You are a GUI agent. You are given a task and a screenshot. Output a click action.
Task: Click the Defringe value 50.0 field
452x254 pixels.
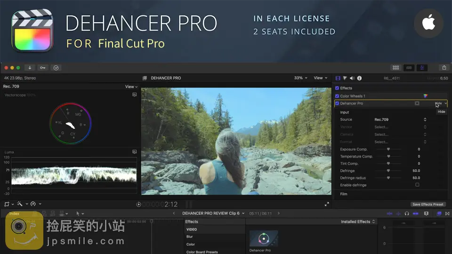(416, 171)
